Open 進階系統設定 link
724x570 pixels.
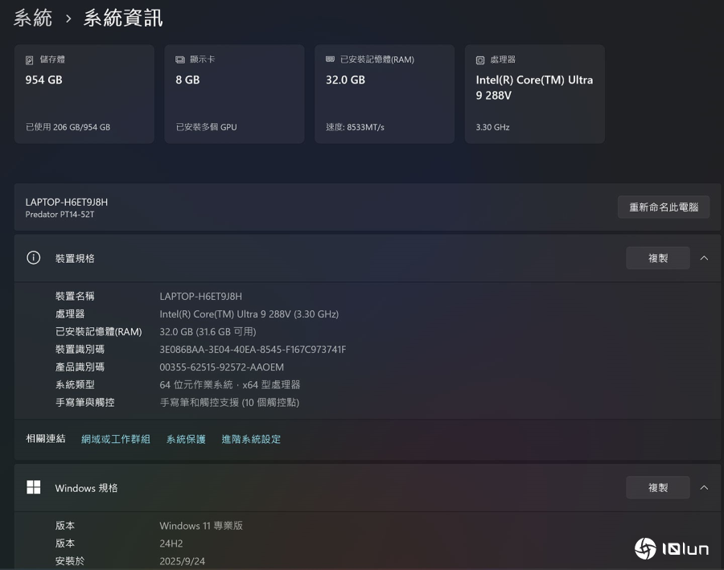pyautogui.click(x=251, y=439)
